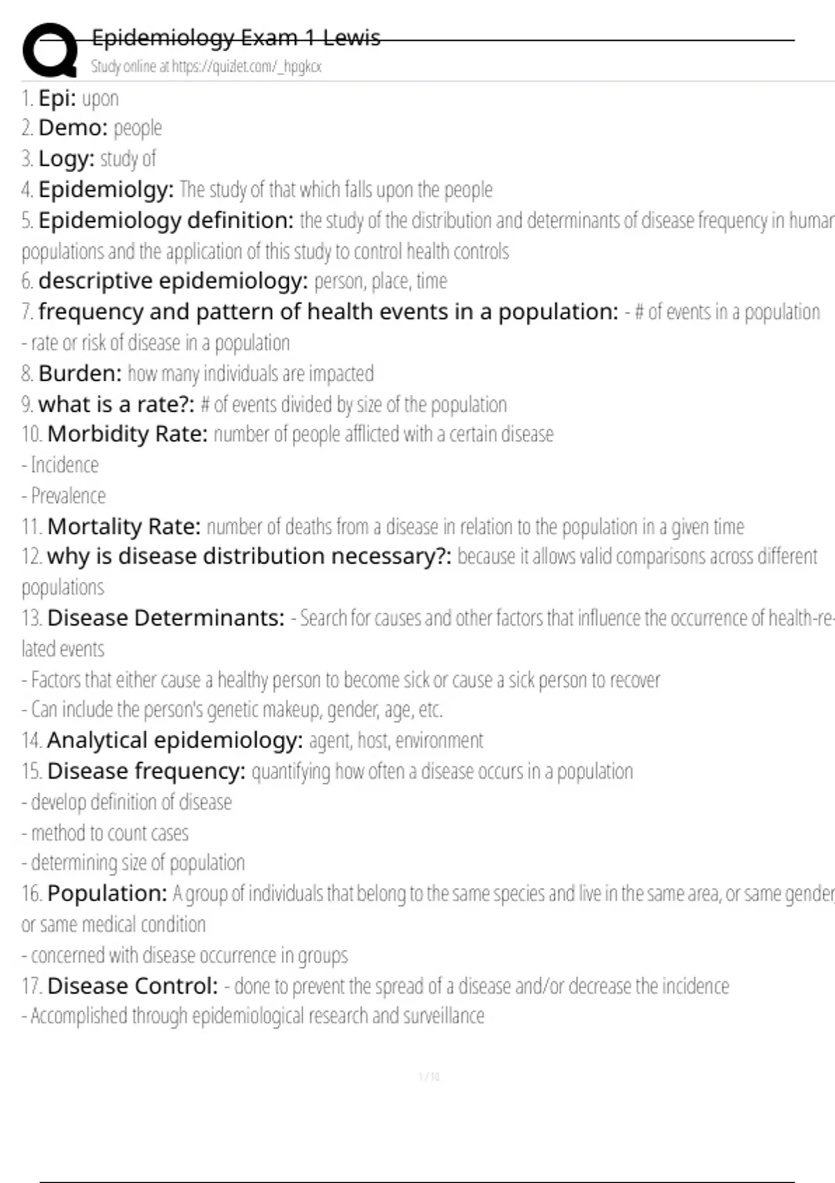
Task: Select the 'Population:' term
Action: pos(107,894)
